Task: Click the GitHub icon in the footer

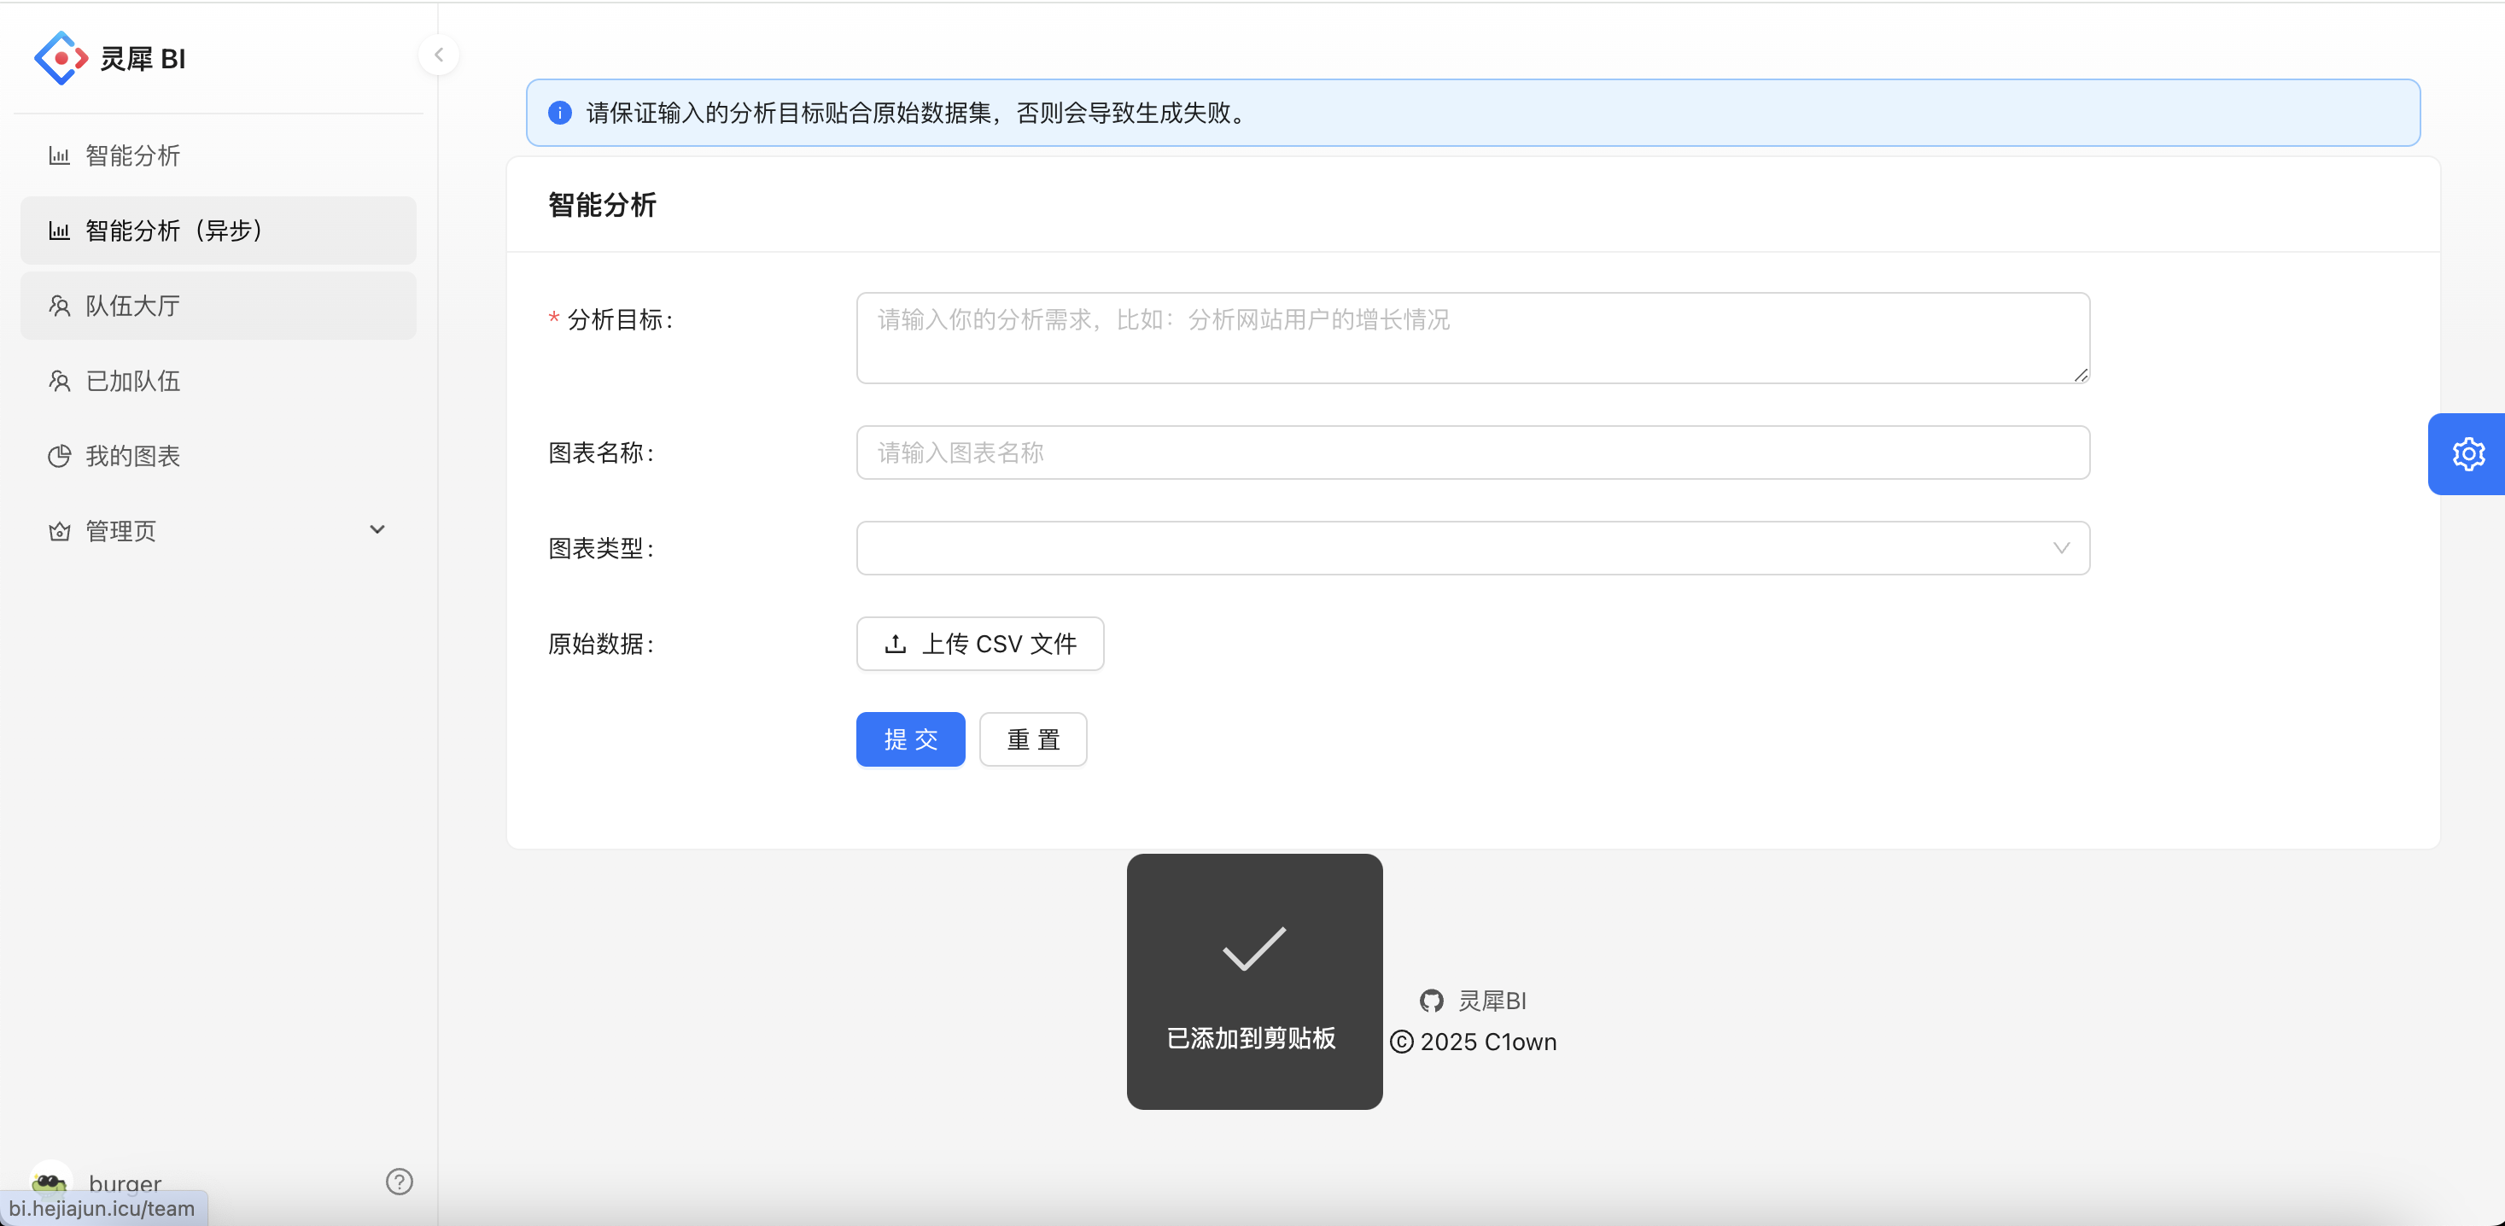Action: click(1432, 1001)
